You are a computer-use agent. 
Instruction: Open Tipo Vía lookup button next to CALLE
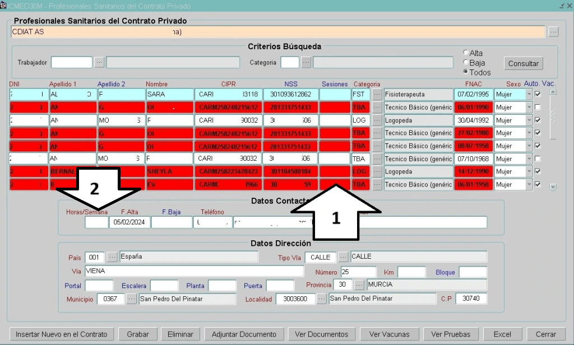pyautogui.click(x=344, y=257)
